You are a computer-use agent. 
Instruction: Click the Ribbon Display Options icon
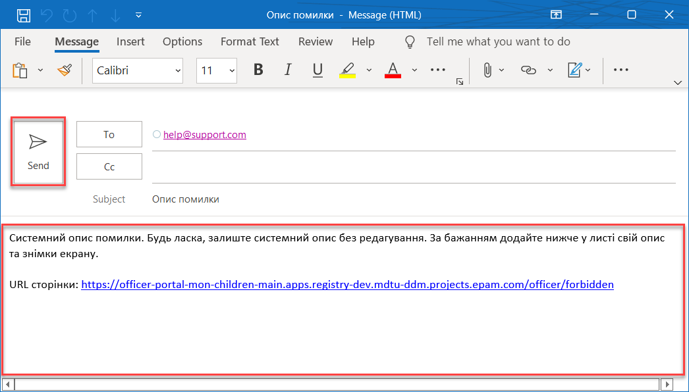(x=556, y=15)
